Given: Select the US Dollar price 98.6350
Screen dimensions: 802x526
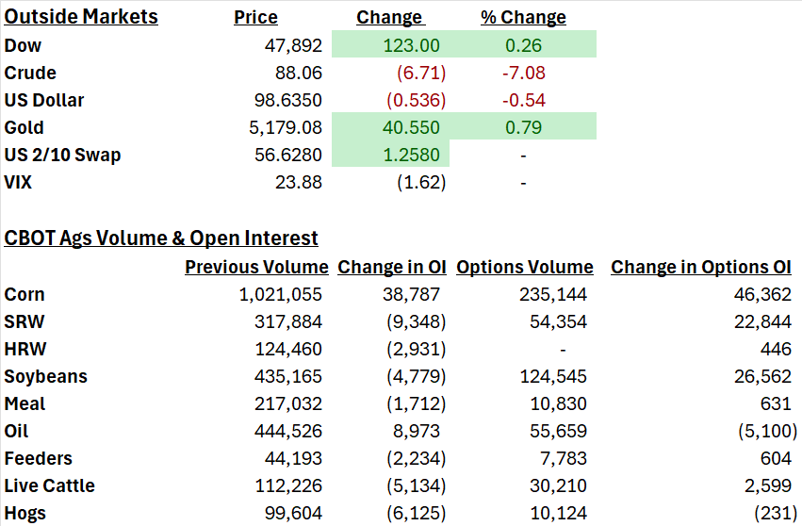Looking at the screenshot, I should point(288,100).
